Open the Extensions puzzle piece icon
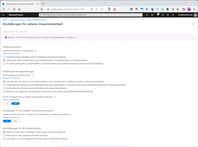 [168, 9]
